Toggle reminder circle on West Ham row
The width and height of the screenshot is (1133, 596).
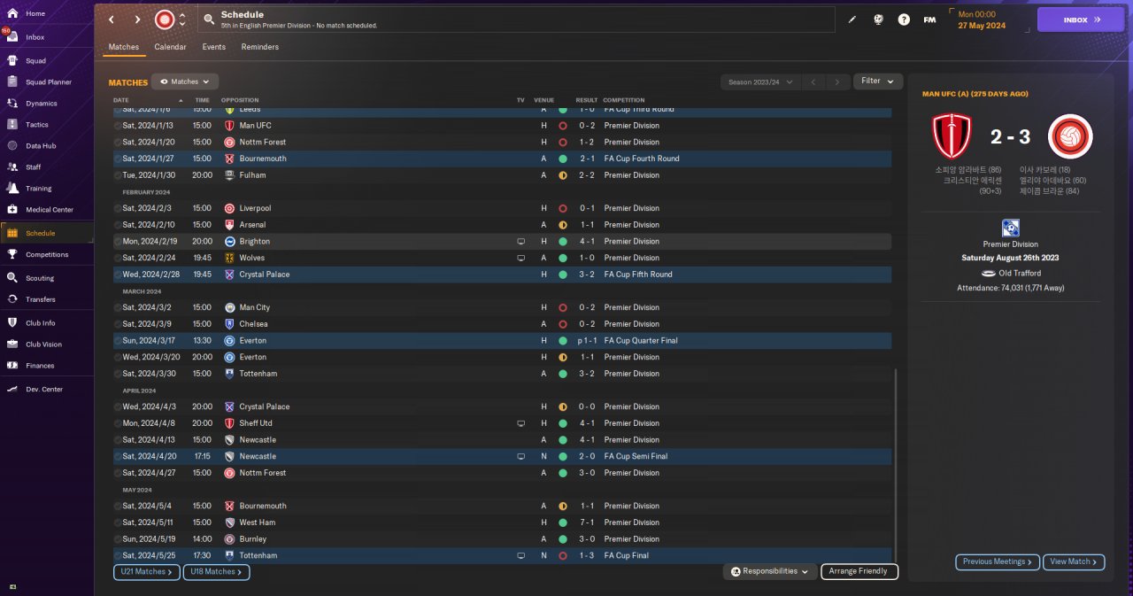[119, 522]
